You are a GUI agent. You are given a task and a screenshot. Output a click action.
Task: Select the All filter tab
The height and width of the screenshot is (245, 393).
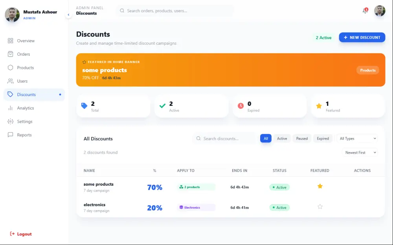click(266, 138)
